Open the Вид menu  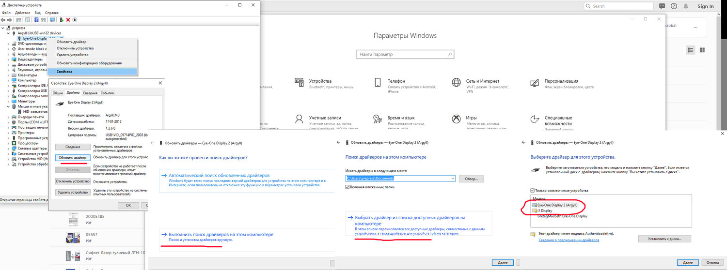click(37, 13)
